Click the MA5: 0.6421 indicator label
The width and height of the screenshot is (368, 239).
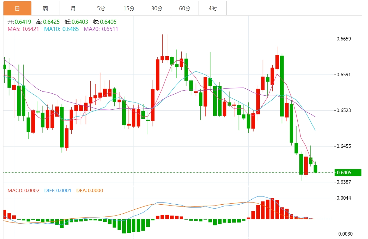point(23,29)
